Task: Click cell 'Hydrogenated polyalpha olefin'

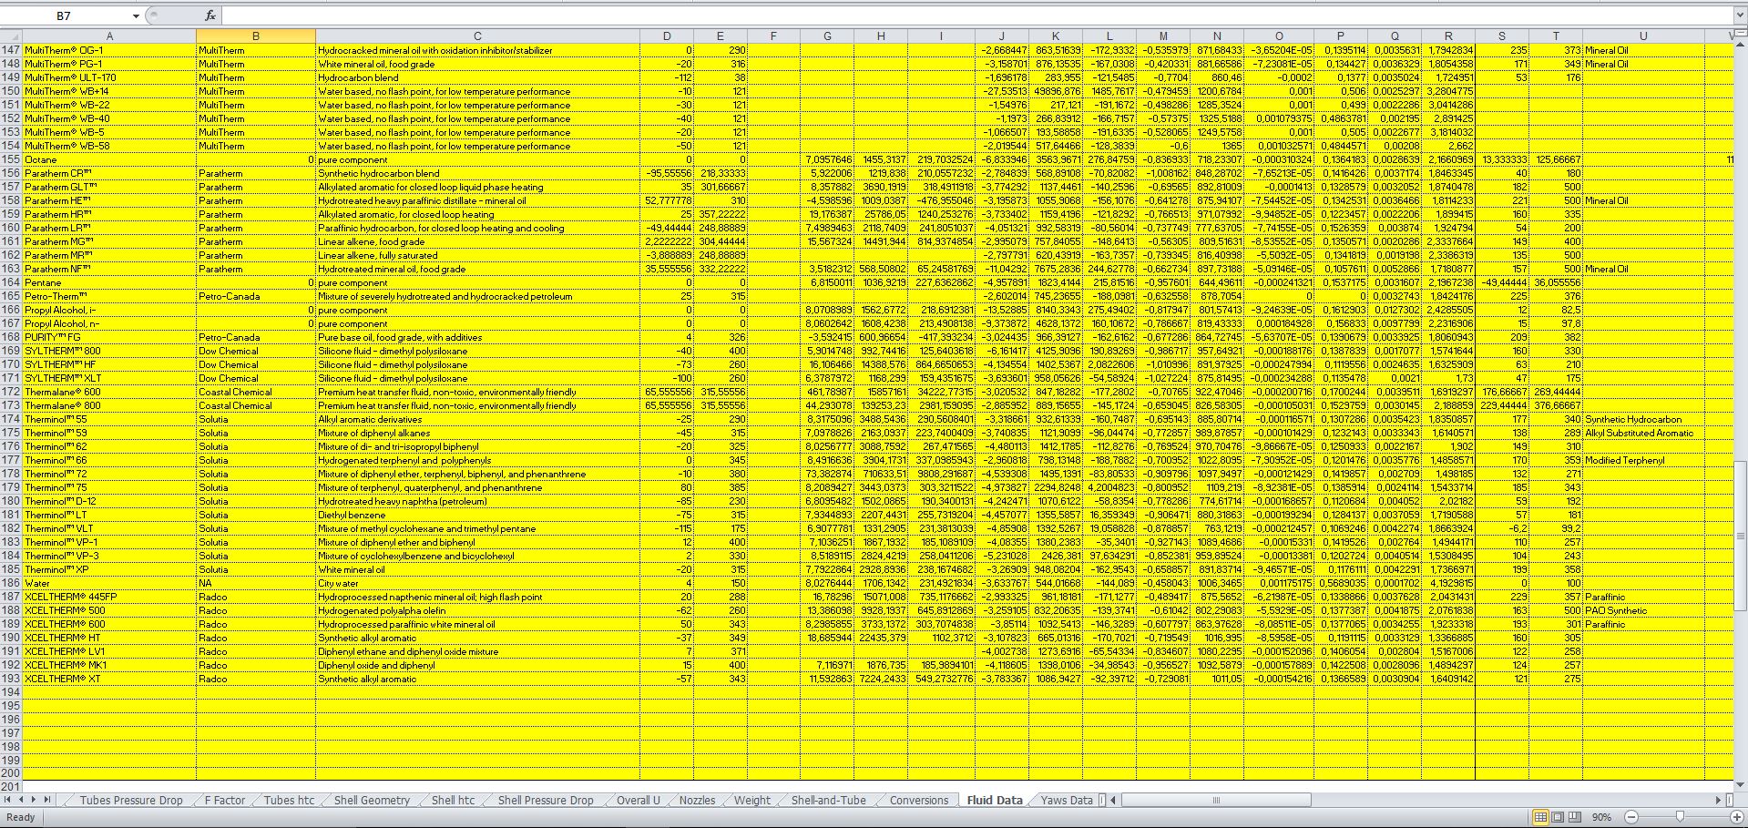Action: (x=477, y=610)
